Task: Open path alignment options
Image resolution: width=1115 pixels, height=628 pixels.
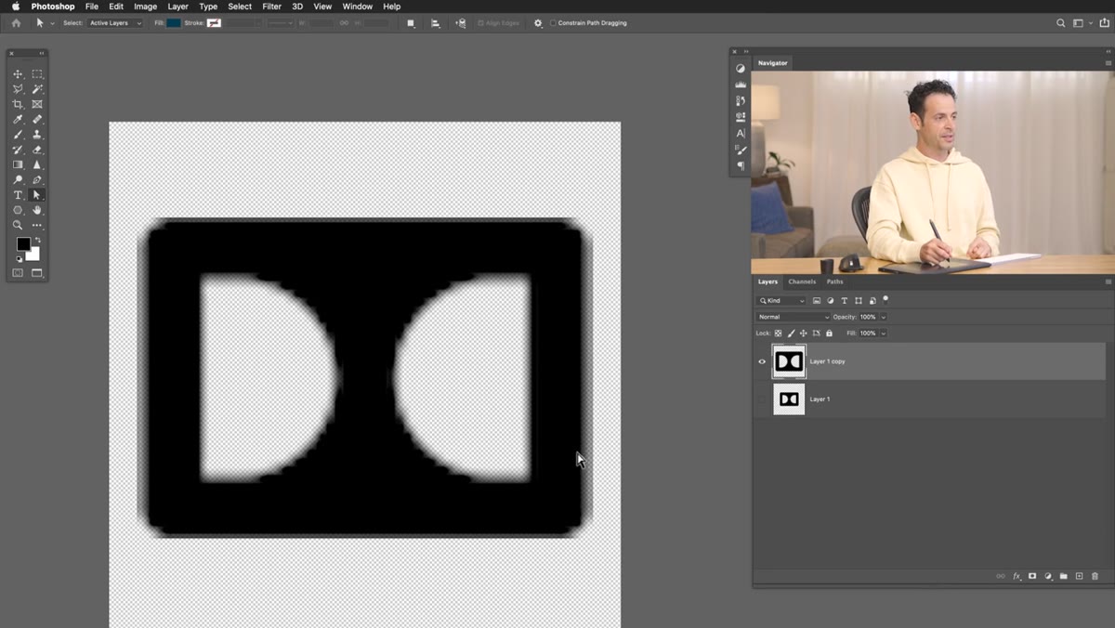Action: [436, 23]
